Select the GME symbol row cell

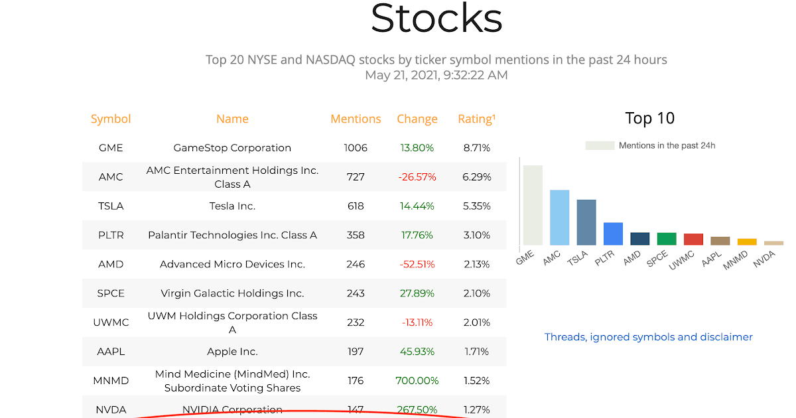[x=111, y=148]
